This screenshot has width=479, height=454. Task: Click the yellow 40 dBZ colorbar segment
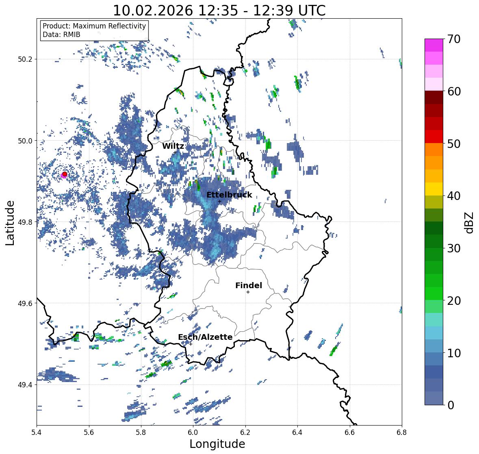coord(434,189)
